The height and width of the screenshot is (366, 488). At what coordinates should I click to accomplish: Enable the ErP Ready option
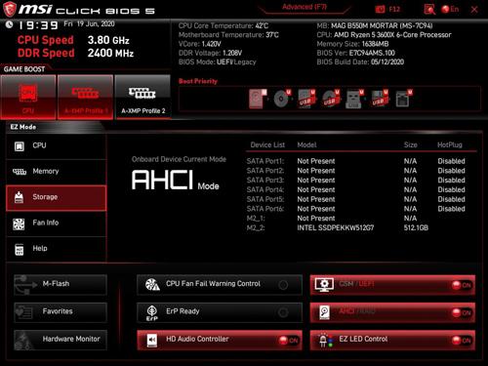pyautogui.click(x=220, y=312)
